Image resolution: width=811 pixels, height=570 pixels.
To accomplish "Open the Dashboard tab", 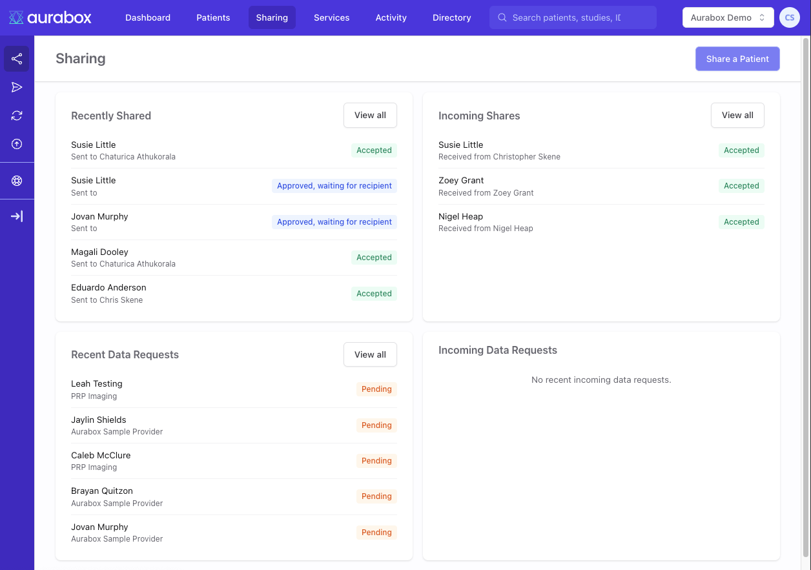I will pyautogui.click(x=148, y=17).
